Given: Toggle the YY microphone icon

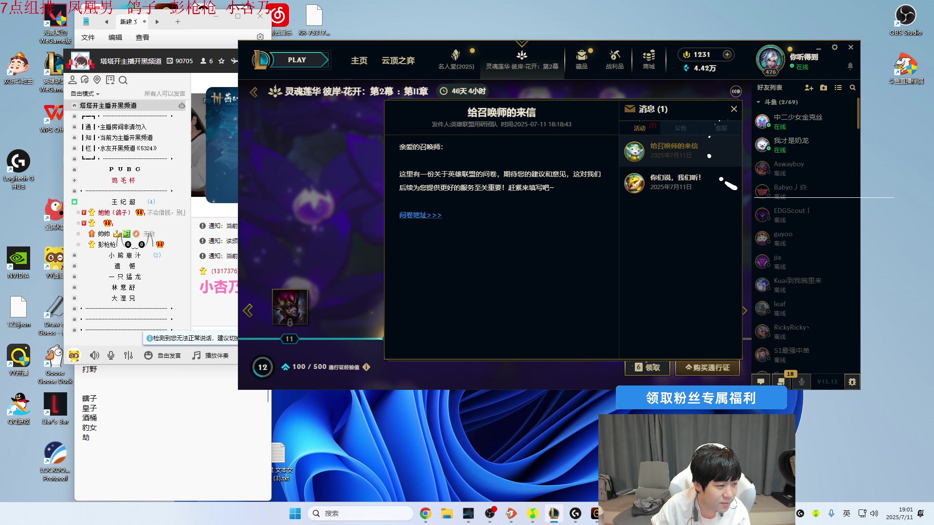Looking at the screenshot, I should (x=111, y=355).
